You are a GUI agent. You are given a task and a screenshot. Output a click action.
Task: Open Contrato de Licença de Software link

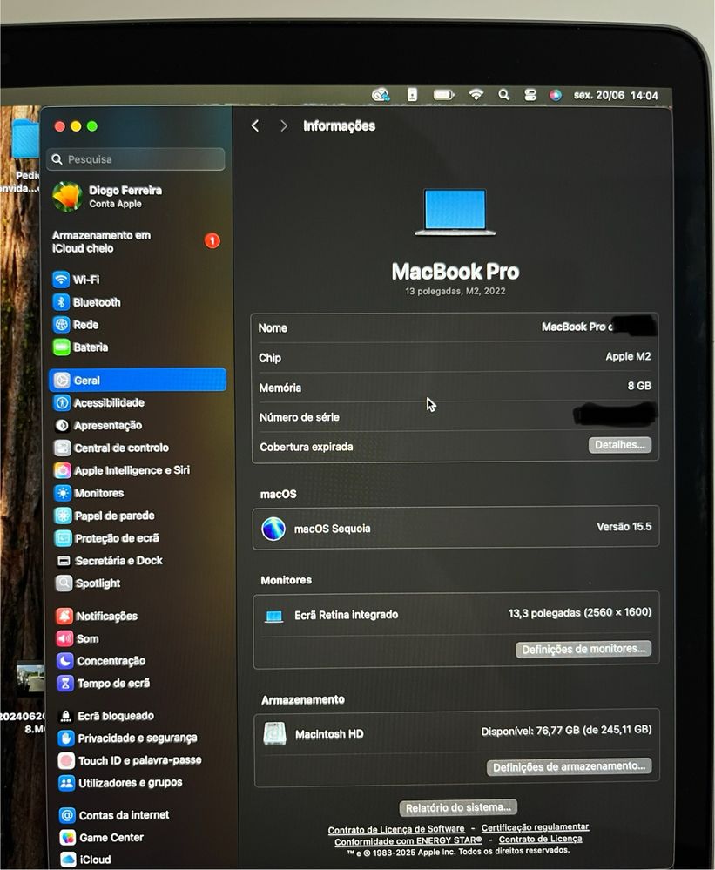[x=396, y=829]
